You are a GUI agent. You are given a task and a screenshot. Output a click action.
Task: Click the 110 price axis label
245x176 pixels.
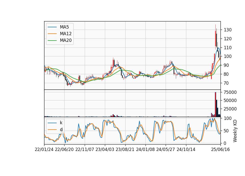pyautogui.click(x=228, y=48)
